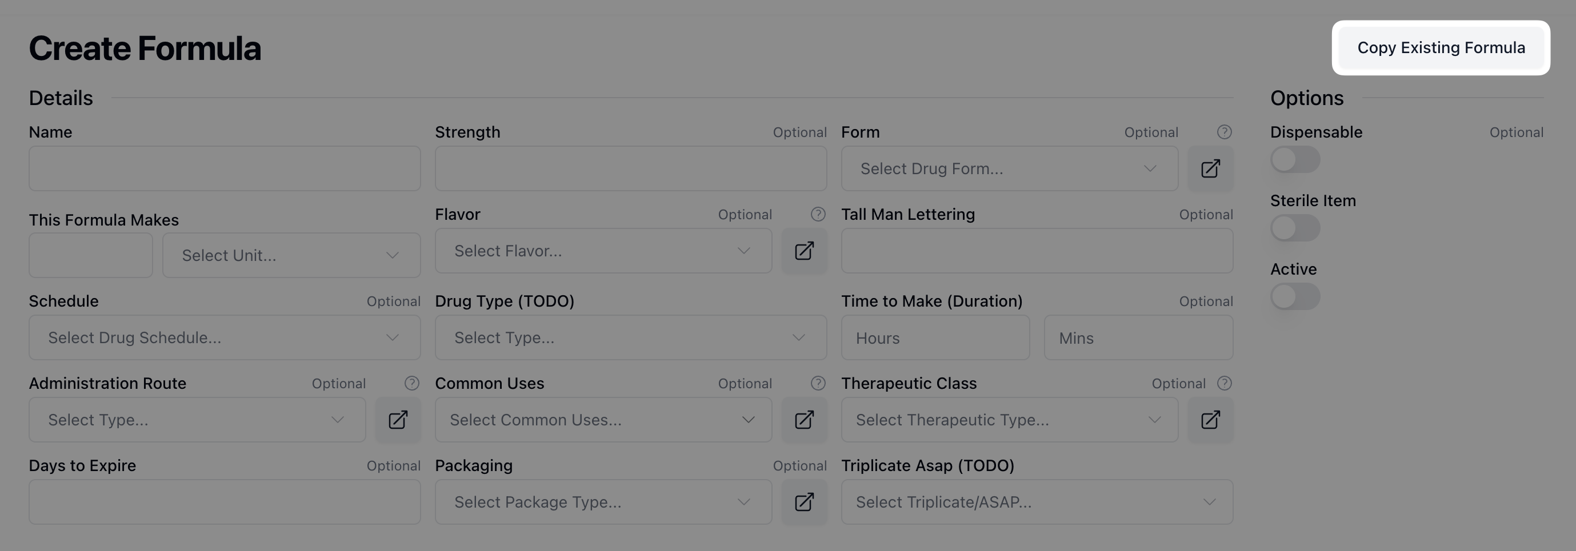Click the edit icon next to Therapeutic Class
This screenshot has width=1576, height=551.
click(x=1210, y=420)
